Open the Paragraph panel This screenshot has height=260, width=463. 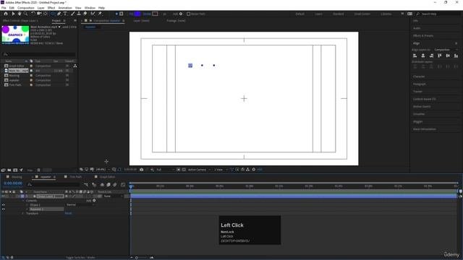(x=420, y=84)
